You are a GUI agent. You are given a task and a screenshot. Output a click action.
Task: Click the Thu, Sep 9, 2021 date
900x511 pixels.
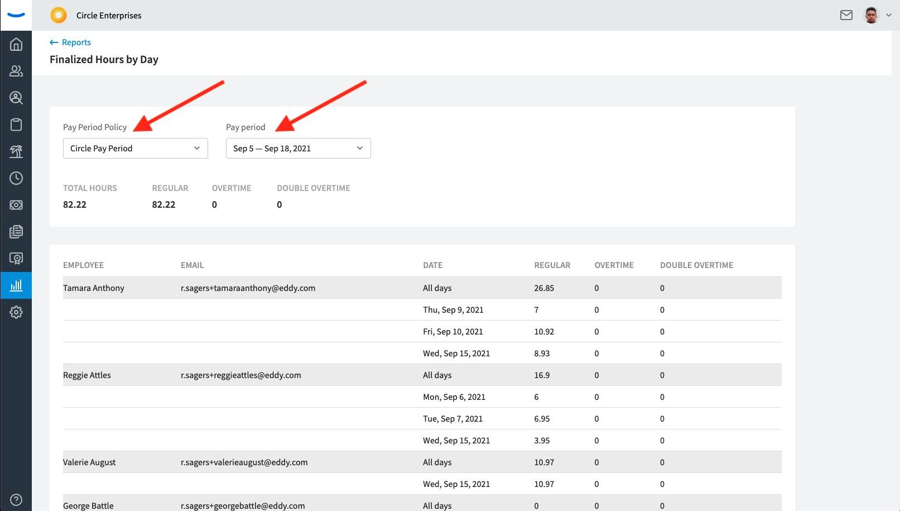point(453,310)
